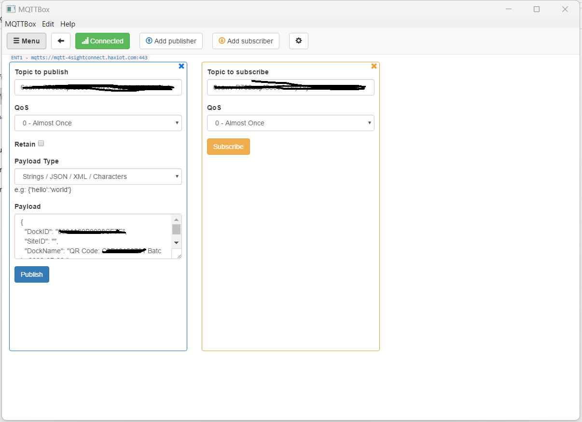This screenshot has height=422, width=582.
Task: Add a new publisher
Action: (171, 41)
